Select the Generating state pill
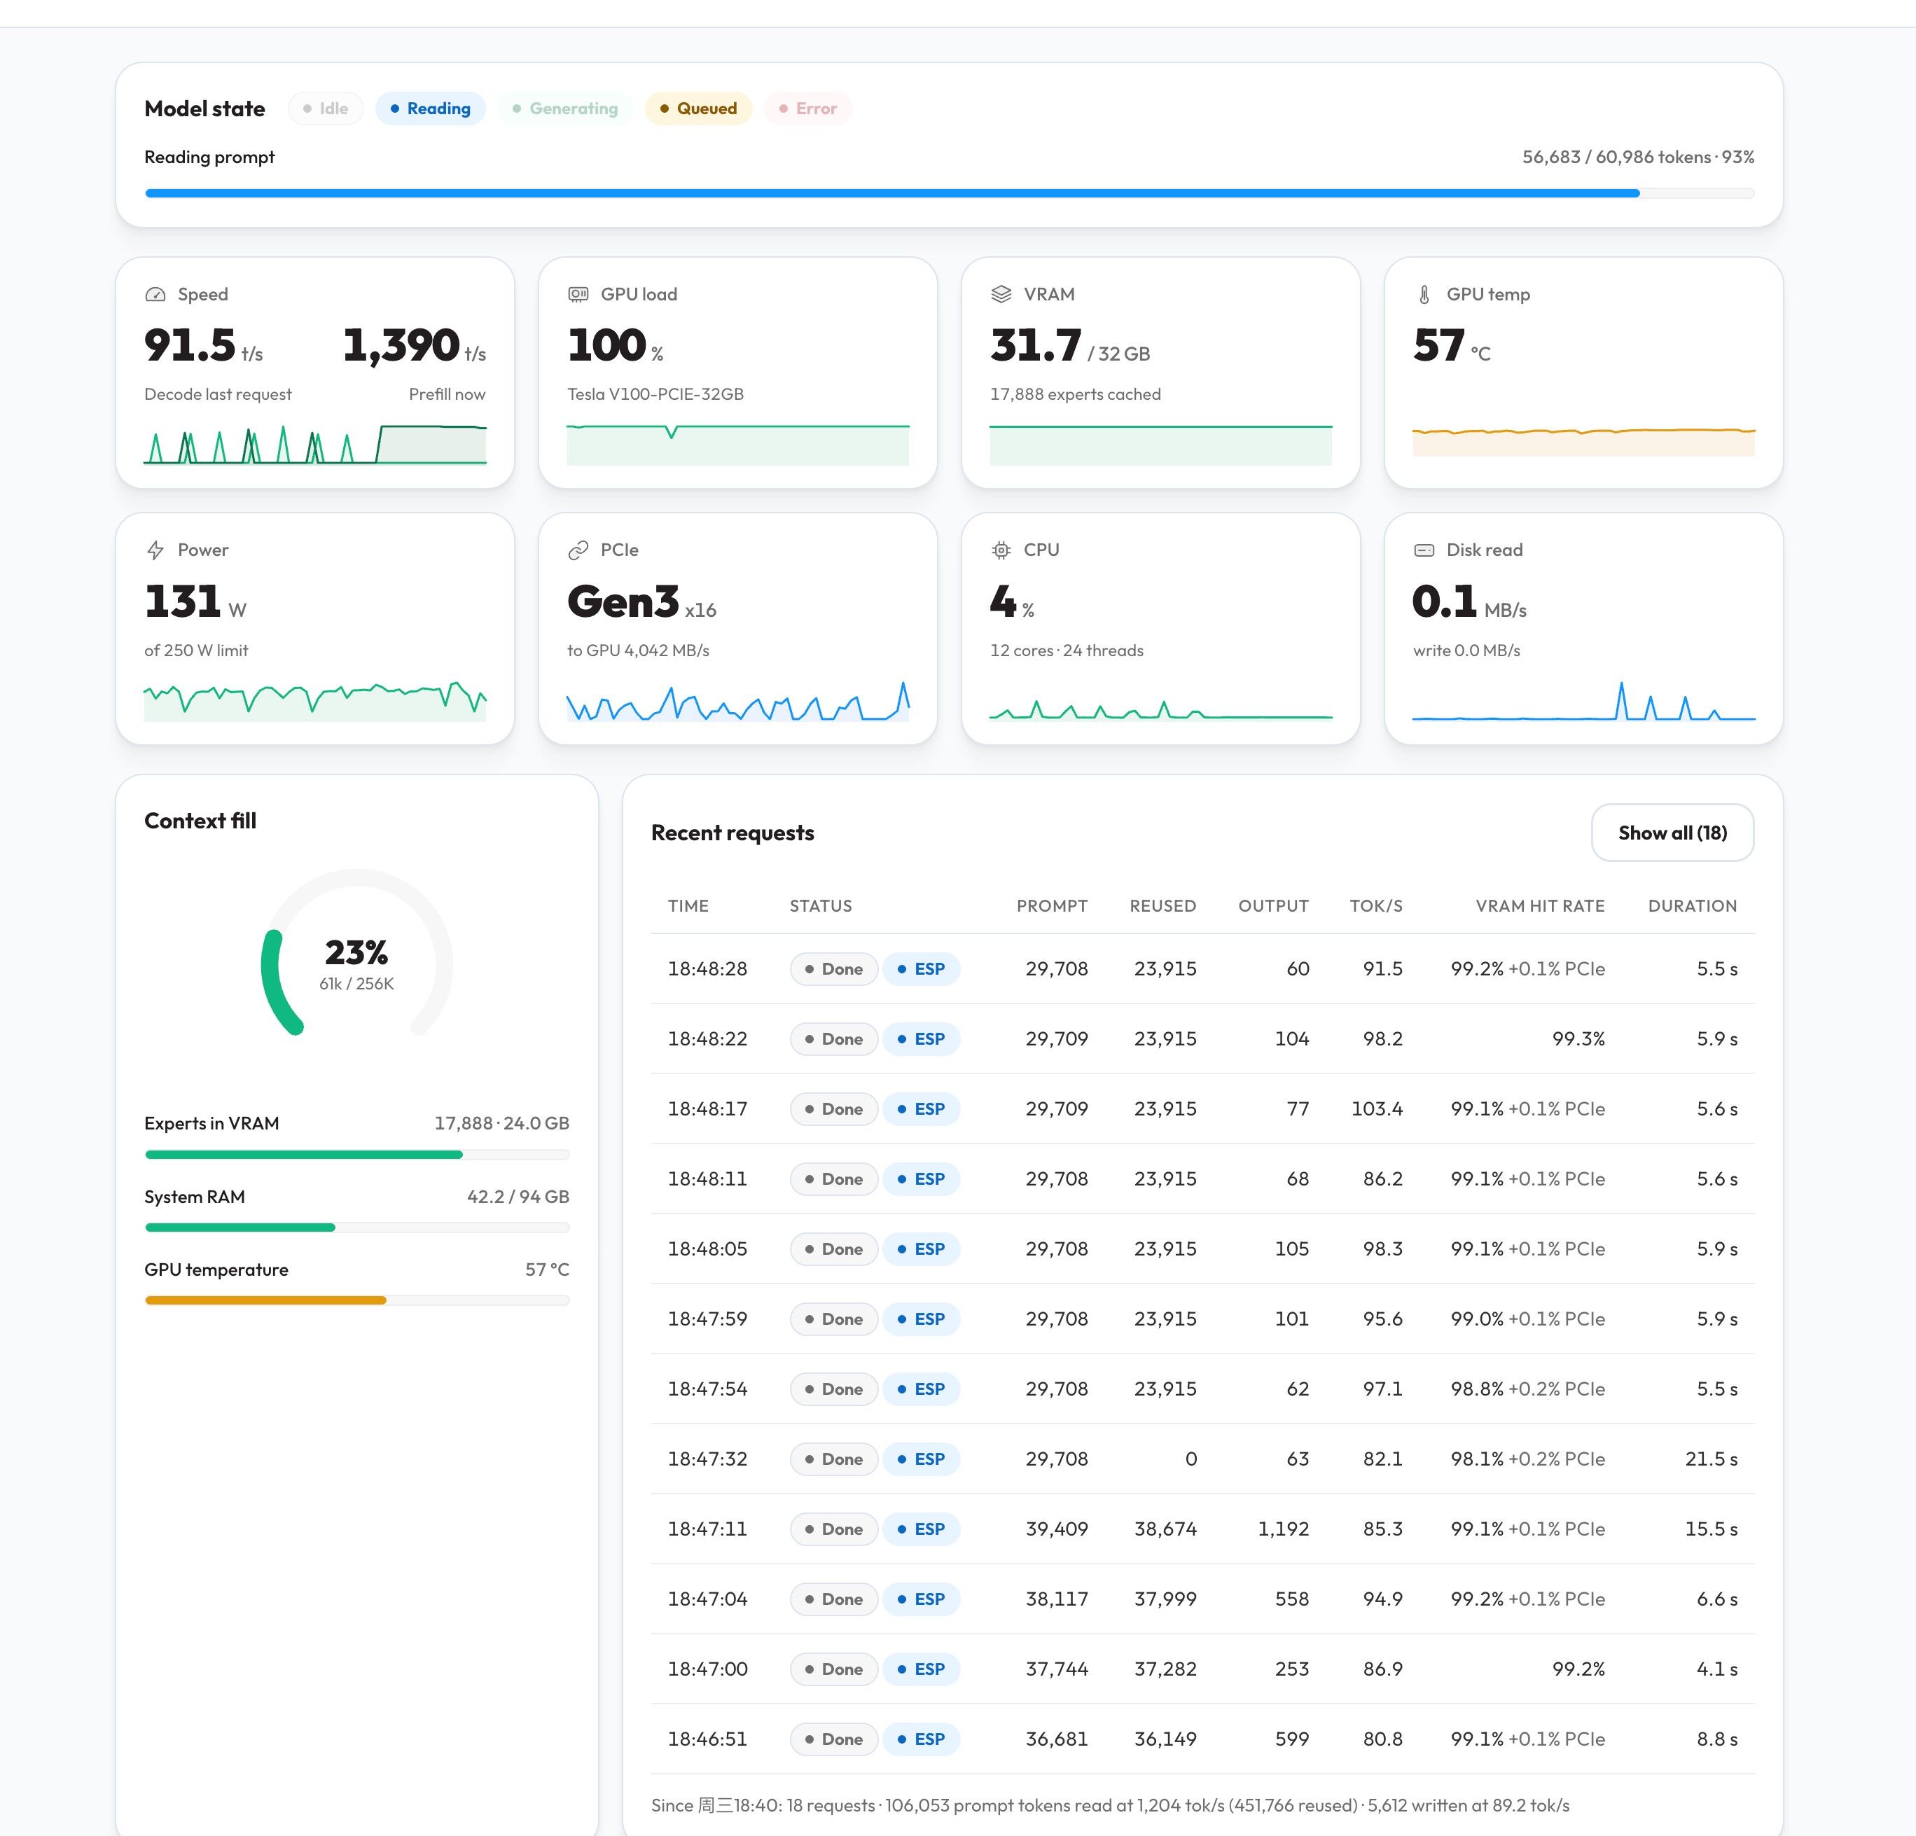The width and height of the screenshot is (1916, 1836). (x=565, y=109)
